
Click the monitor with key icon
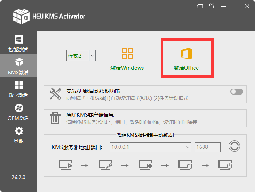pos(105,165)
